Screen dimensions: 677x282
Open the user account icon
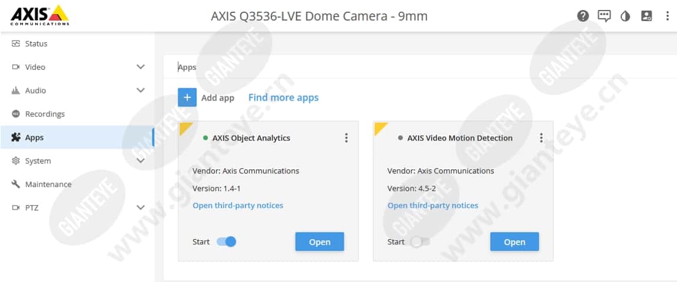point(646,16)
